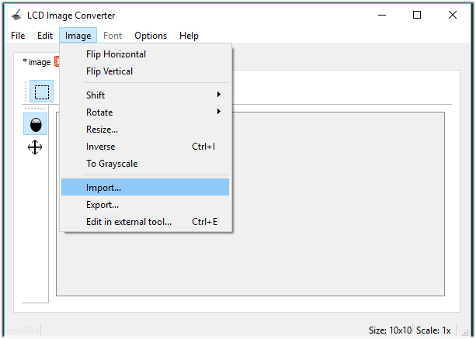This screenshot has width=476, height=339.
Task: Apply Inverse to the image
Action: click(100, 147)
